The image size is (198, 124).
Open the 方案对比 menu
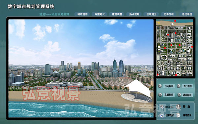click(x=100, y=14)
